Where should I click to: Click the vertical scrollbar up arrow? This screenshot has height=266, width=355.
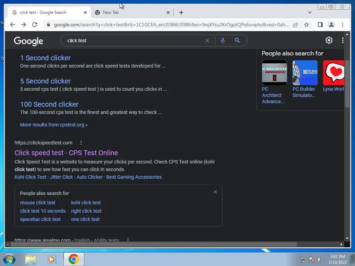(x=347, y=34)
